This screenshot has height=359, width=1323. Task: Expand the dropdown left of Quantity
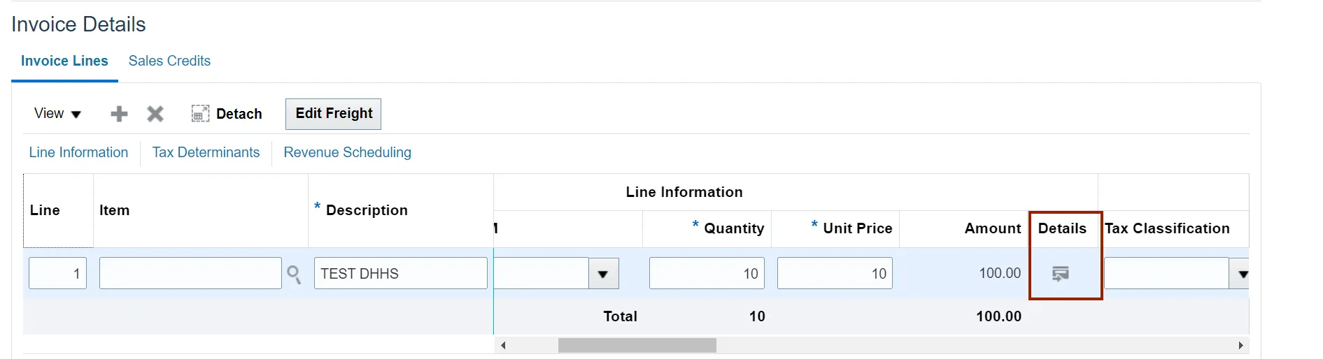point(603,274)
